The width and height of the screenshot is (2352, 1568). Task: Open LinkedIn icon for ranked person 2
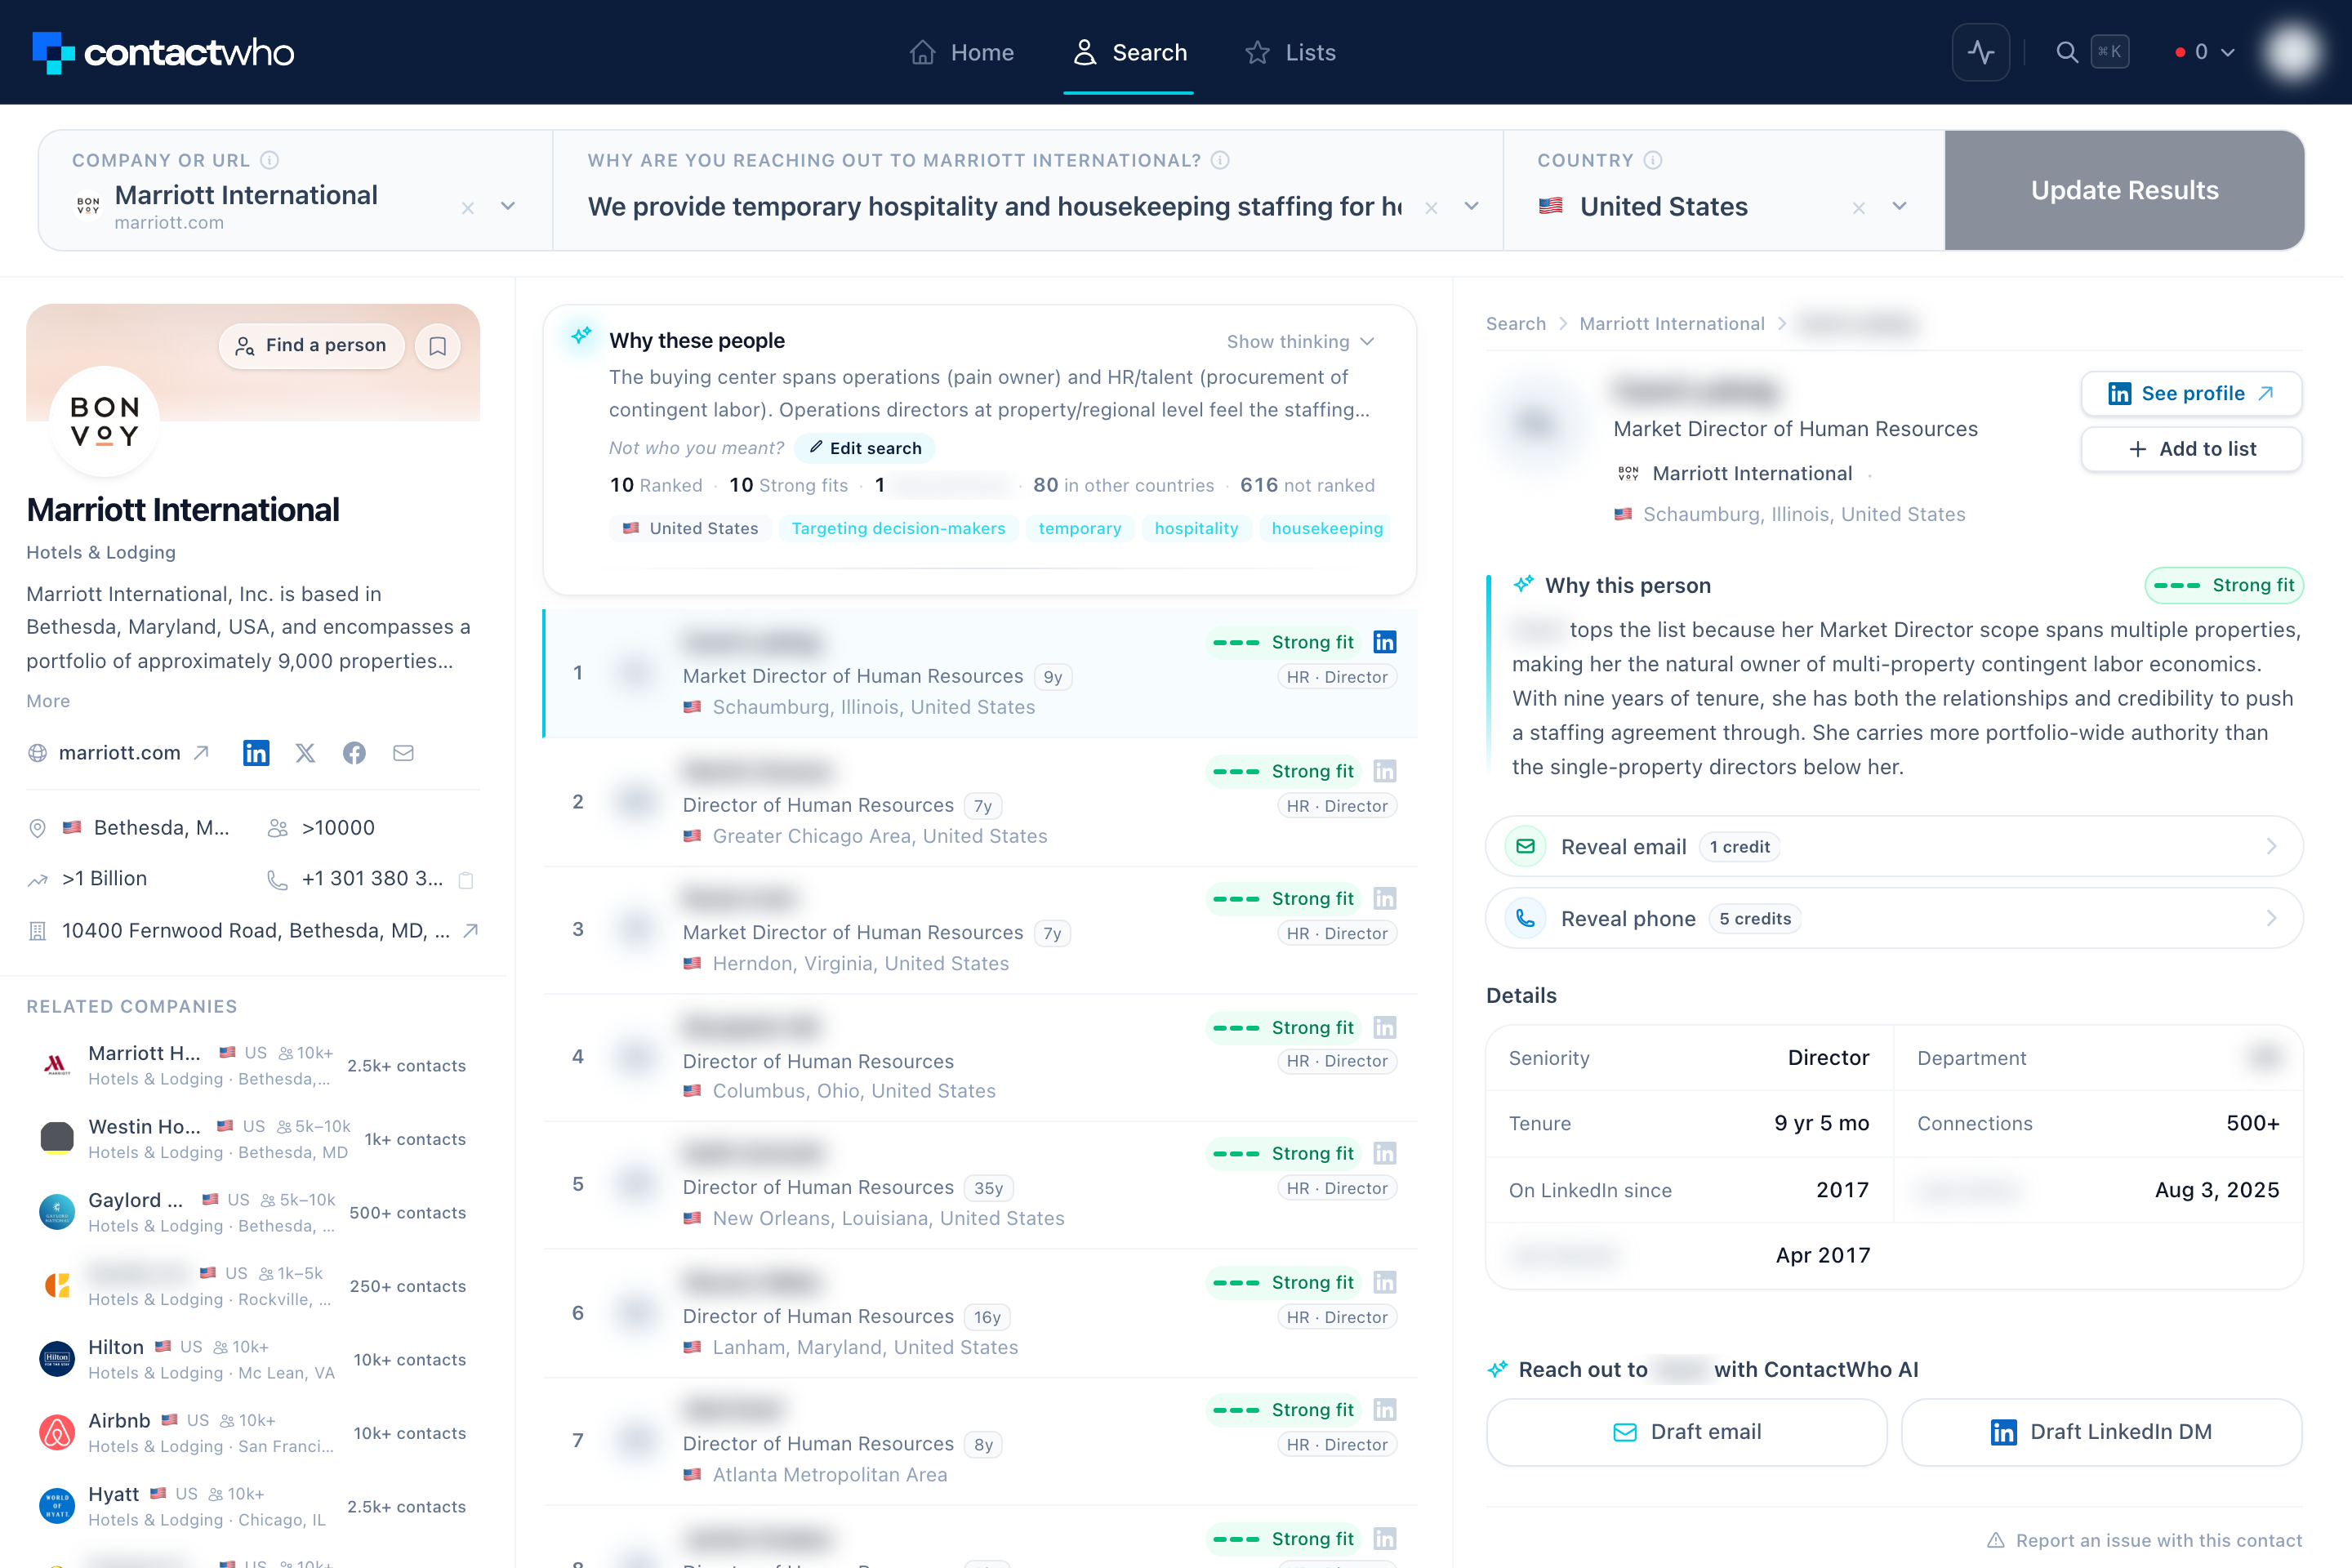point(1384,771)
